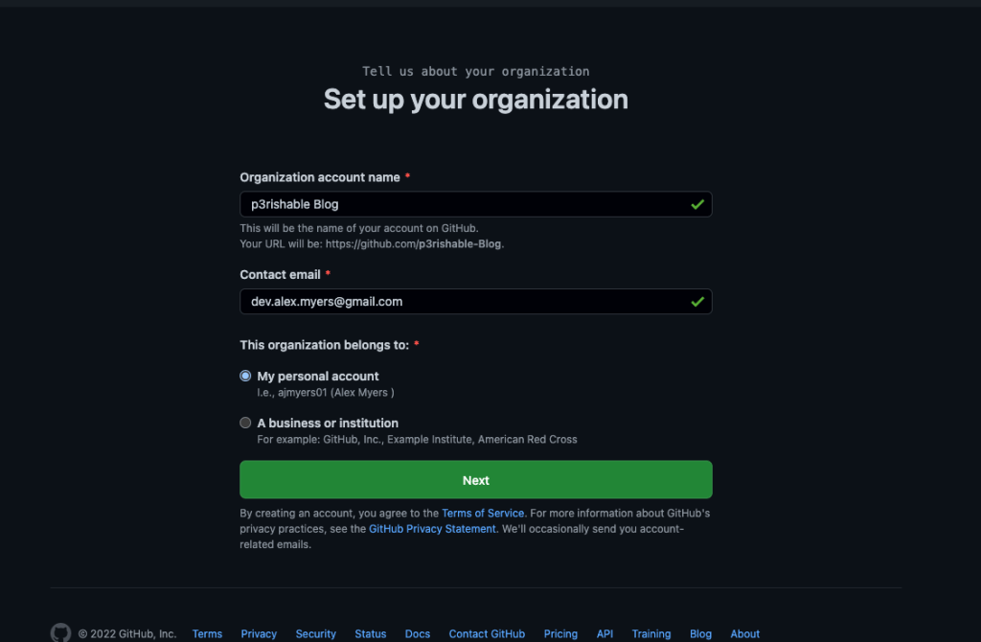981x642 pixels.
Task: Open the Terms of Service link
Action: click(x=483, y=514)
